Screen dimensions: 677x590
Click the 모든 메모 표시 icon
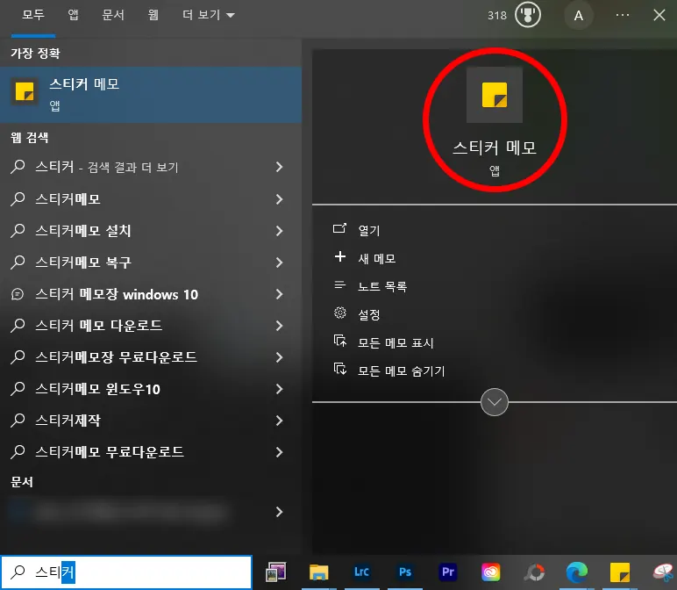339,341
